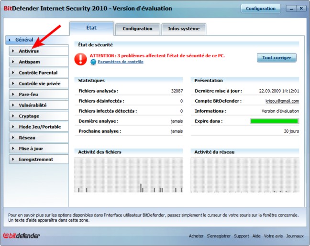
Task: Click the Fichiers infectés détectés label
Action: [x=108, y=111]
